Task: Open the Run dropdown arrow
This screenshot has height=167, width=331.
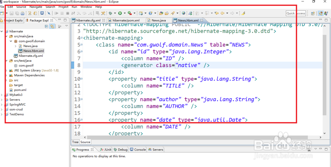Action: point(124,13)
